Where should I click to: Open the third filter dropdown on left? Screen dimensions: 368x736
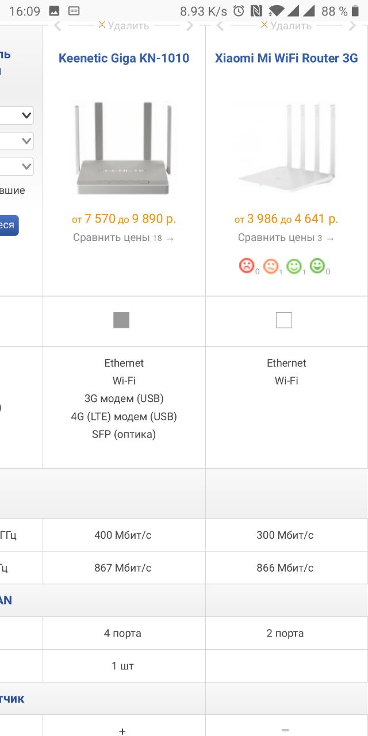(17, 166)
